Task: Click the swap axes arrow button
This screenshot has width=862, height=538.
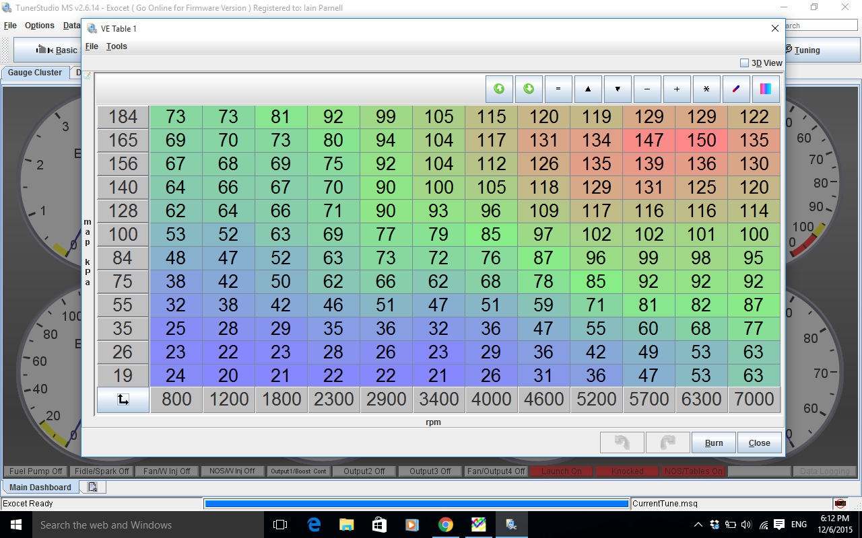Action: tap(123, 399)
